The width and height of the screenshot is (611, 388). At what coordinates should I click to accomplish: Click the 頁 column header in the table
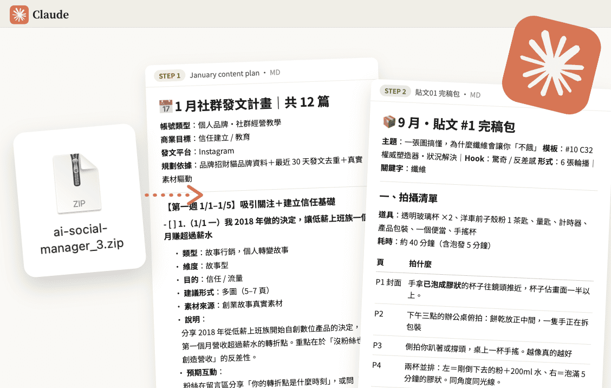tap(380, 262)
